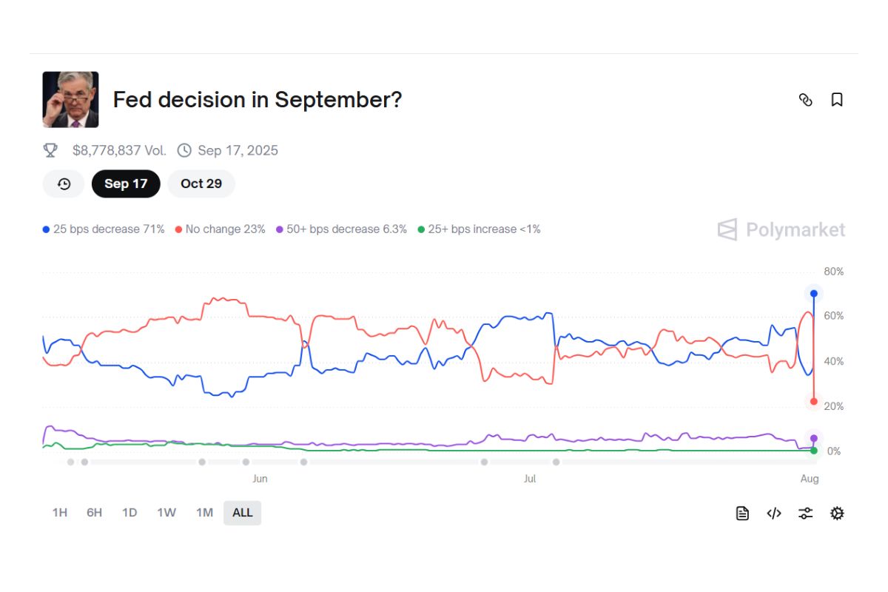The width and height of the screenshot is (888, 592).
Task: Click the copy link icon
Action: pyautogui.click(x=806, y=100)
